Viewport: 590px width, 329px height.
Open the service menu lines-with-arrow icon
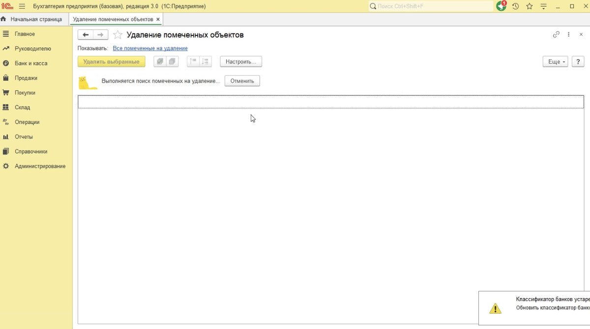544,6
